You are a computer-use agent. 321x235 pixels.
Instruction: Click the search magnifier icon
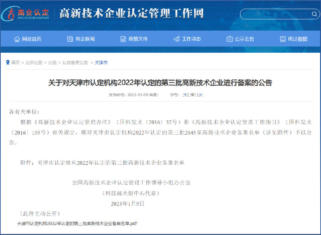(x=314, y=14)
